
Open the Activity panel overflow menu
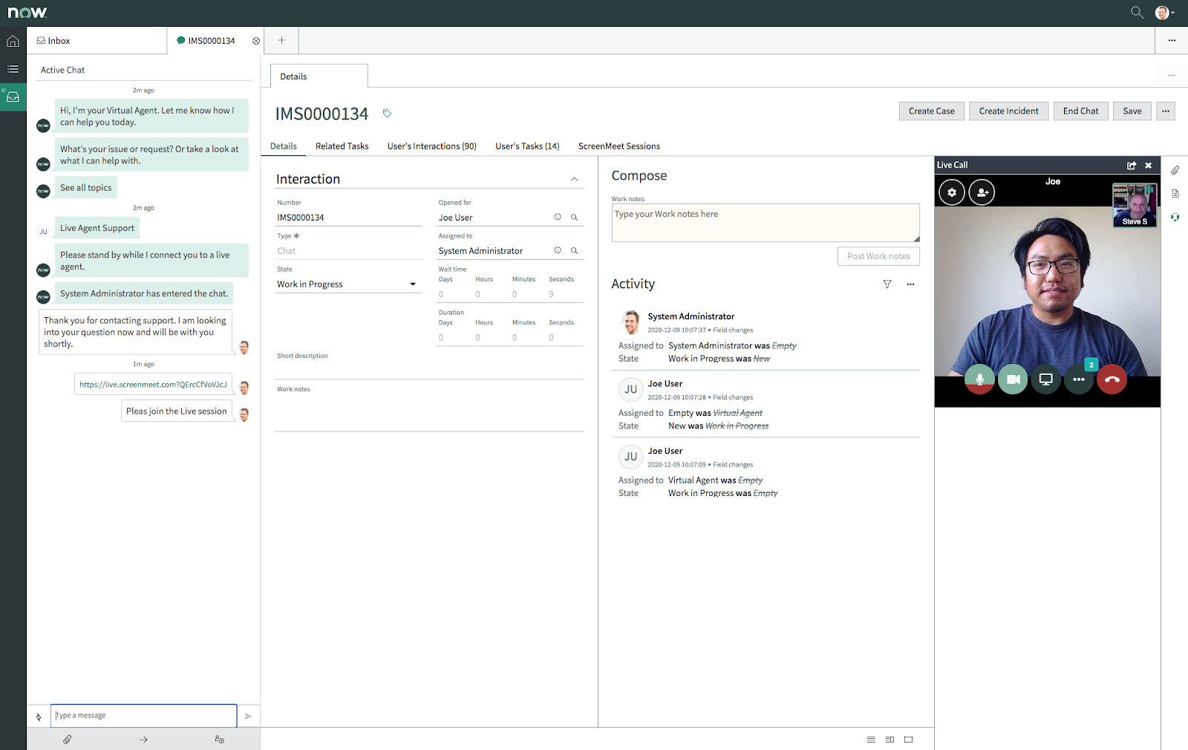point(911,284)
